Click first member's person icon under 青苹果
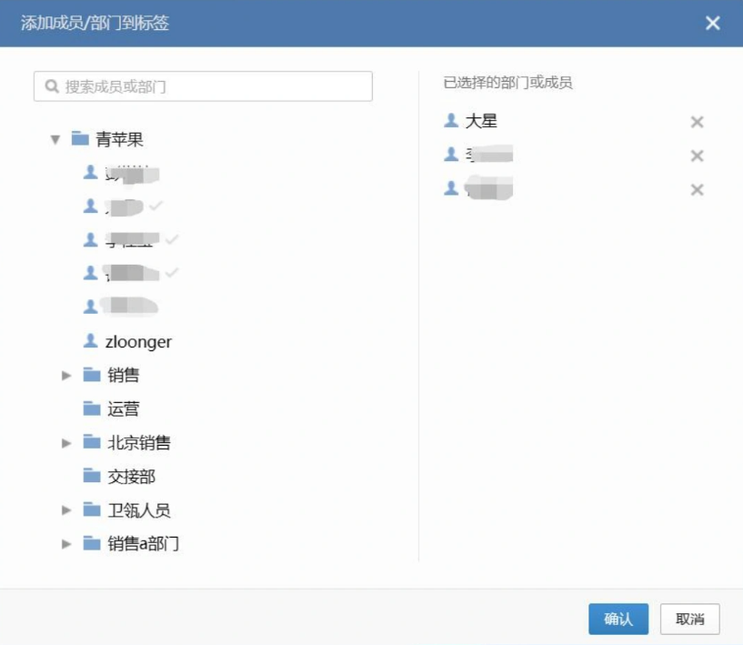Viewport: 743px width, 645px height. 90,172
